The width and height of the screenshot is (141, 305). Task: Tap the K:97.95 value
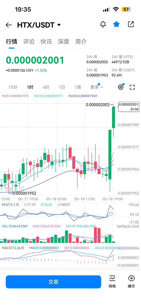coord(30,205)
